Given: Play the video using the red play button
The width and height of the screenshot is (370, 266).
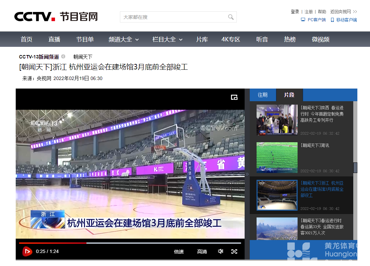Looking at the screenshot, I should (27, 251).
